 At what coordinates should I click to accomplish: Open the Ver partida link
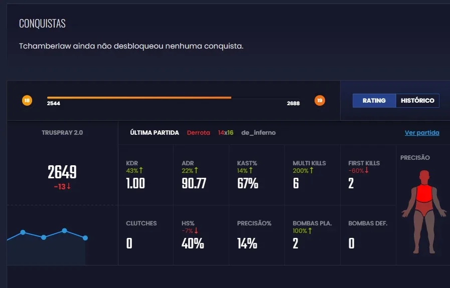click(x=422, y=133)
